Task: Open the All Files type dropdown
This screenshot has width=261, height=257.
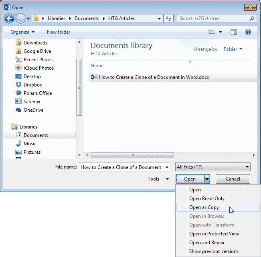Action: tap(213, 167)
